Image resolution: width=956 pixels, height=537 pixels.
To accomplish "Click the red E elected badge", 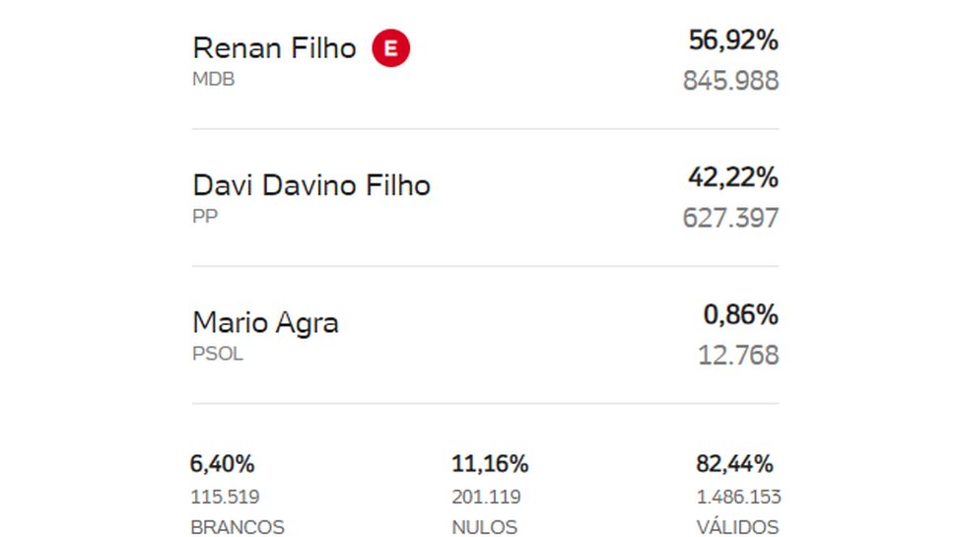I will [x=391, y=48].
